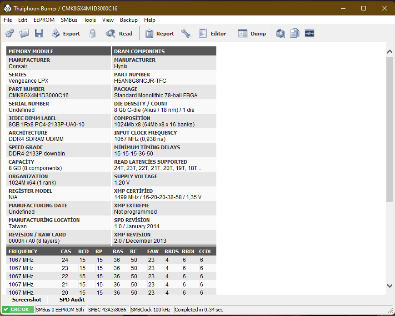The height and width of the screenshot is (316, 395).
Task: Click the Read toolbar button
Action: (x=119, y=34)
